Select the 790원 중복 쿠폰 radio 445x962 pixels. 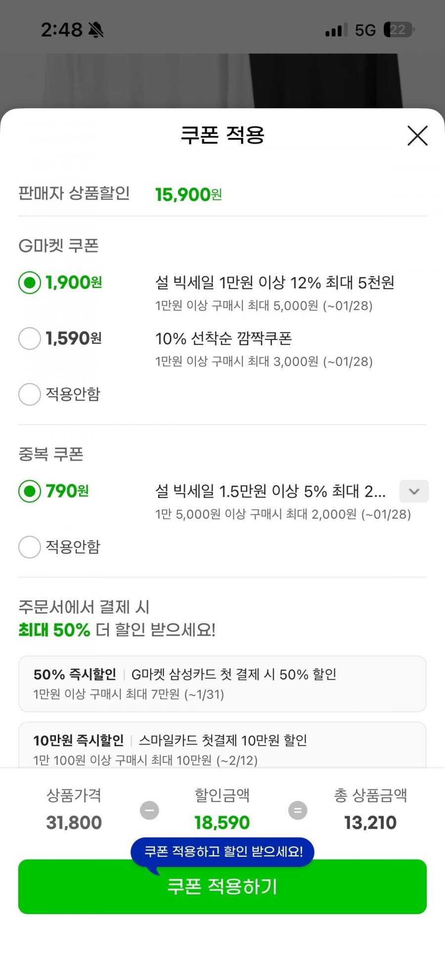30,491
